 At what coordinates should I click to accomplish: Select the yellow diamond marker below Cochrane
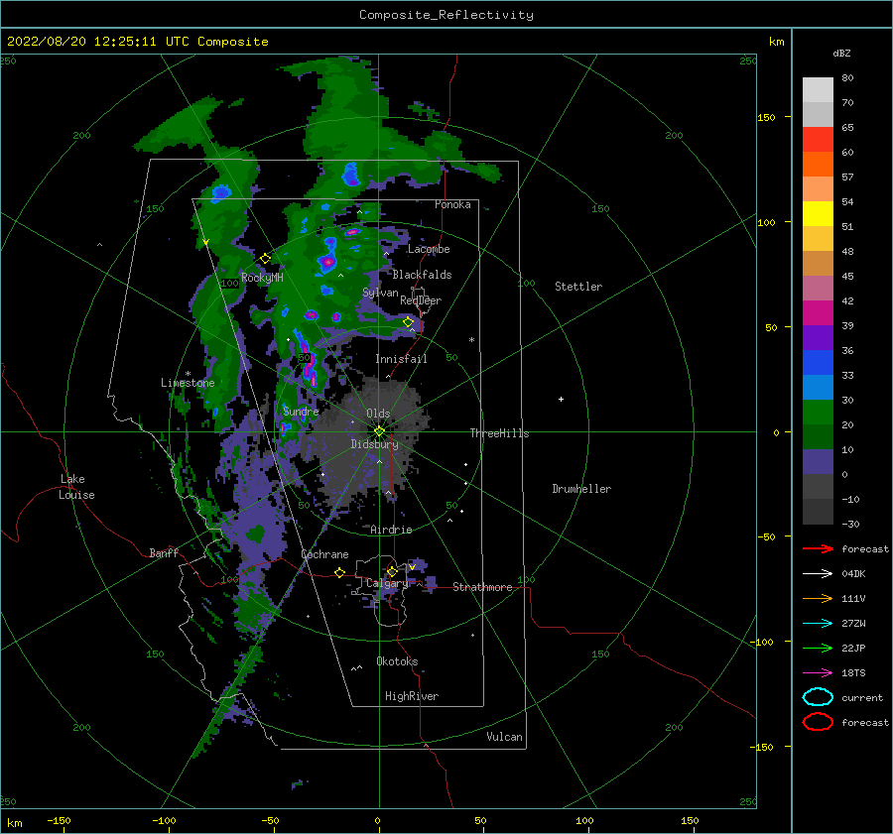point(339,573)
